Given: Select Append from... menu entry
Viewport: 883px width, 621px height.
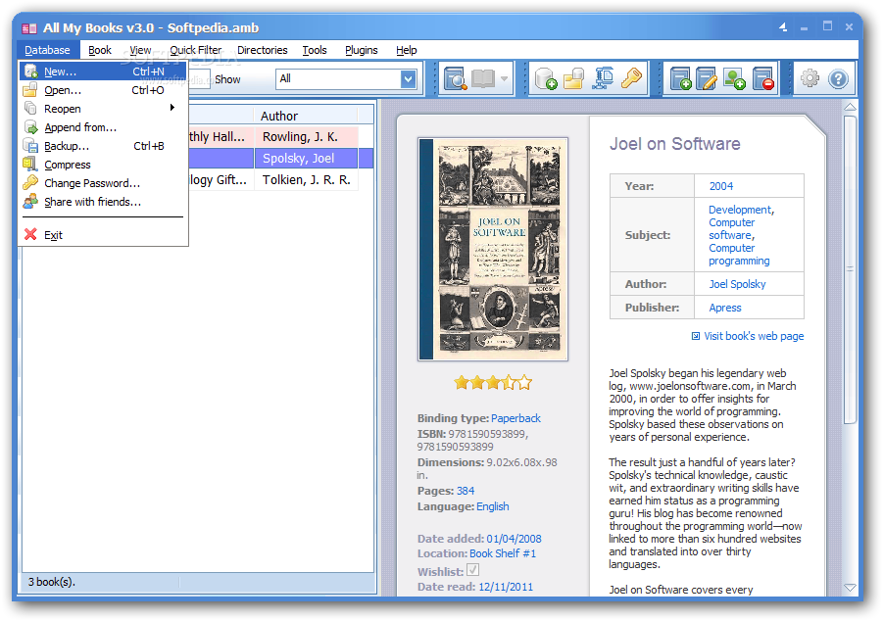Looking at the screenshot, I should (x=103, y=127).
